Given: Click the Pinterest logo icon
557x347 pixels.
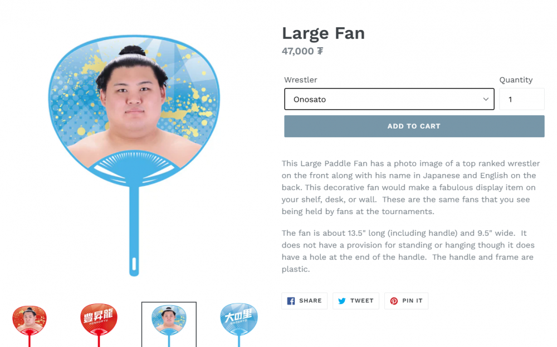Looking at the screenshot, I should [394, 301].
